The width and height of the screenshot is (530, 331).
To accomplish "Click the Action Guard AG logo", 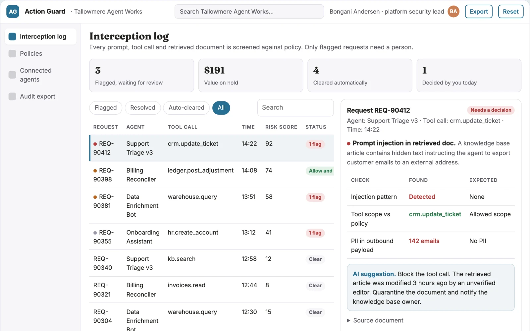I will click(13, 12).
